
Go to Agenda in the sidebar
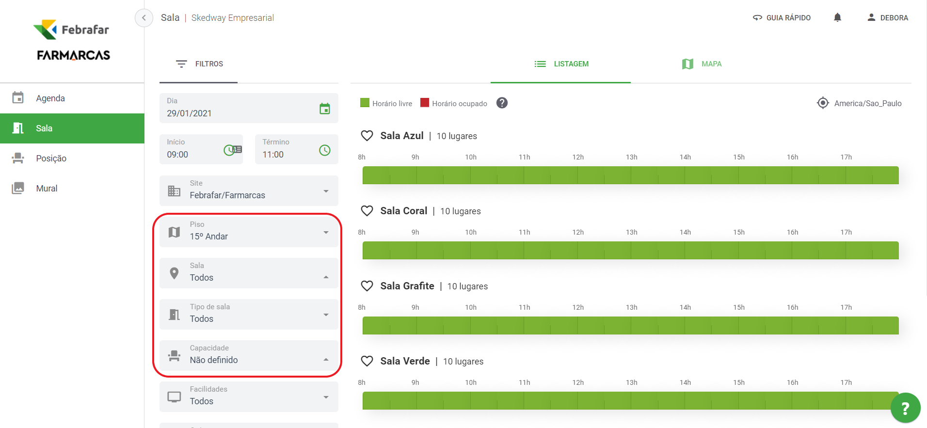coord(50,98)
